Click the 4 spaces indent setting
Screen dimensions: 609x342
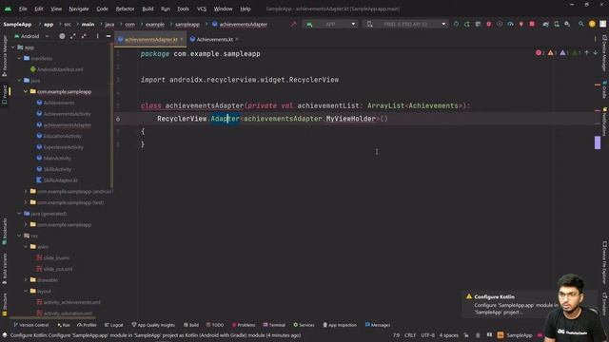pos(449,335)
